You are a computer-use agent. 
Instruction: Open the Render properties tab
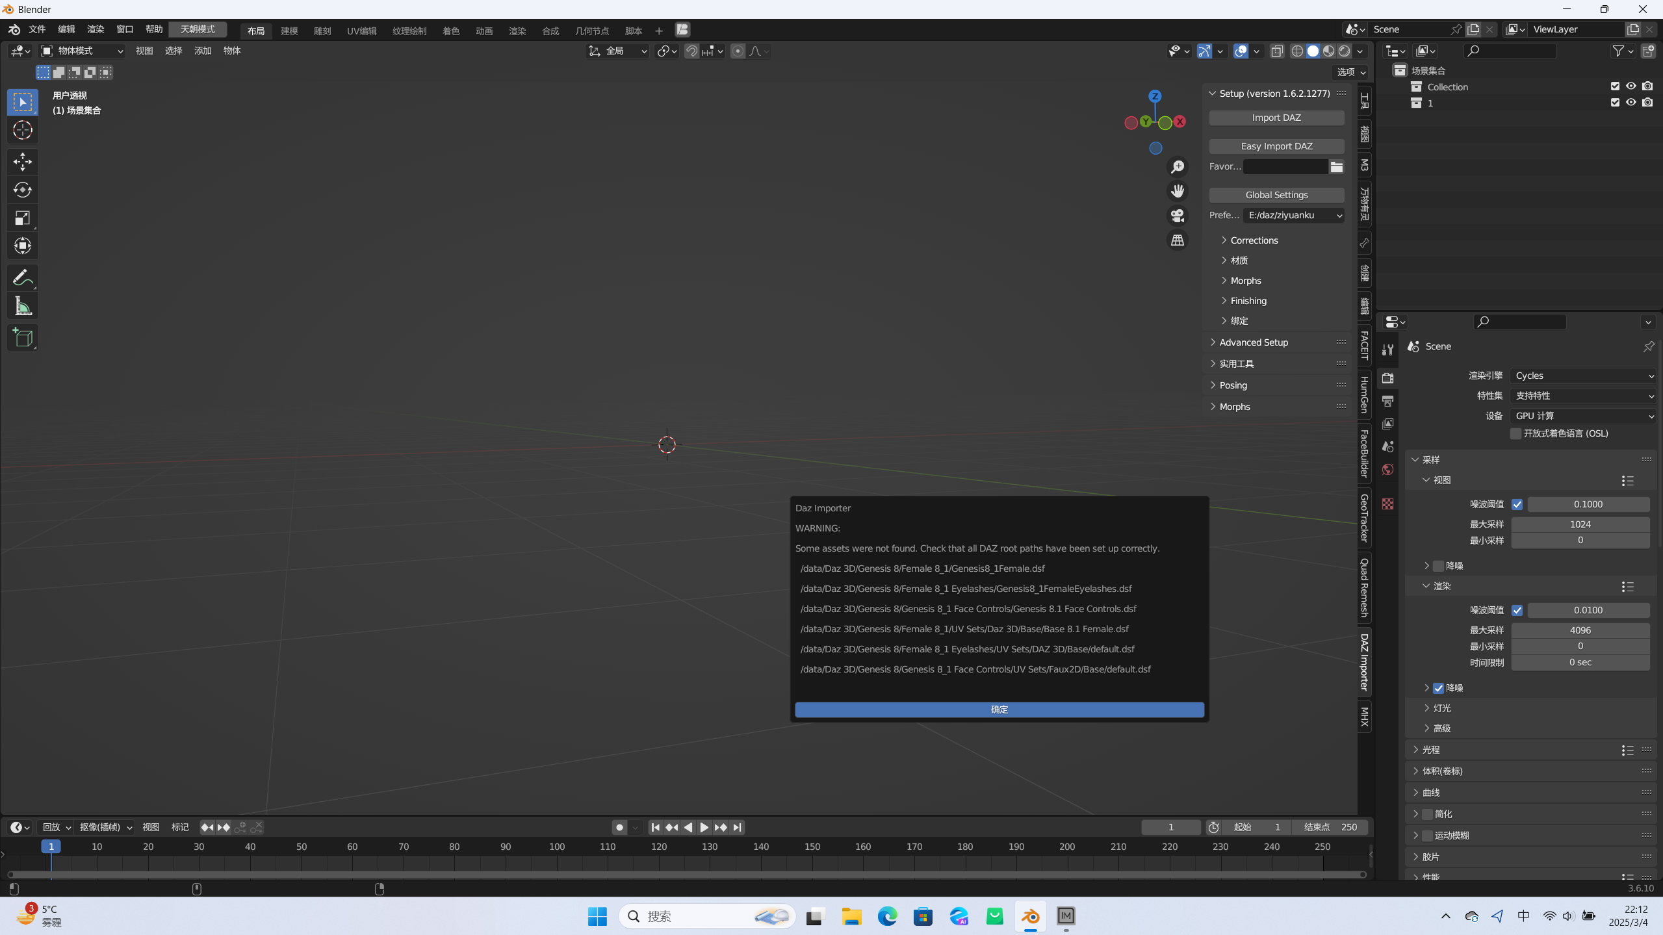click(x=1387, y=378)
